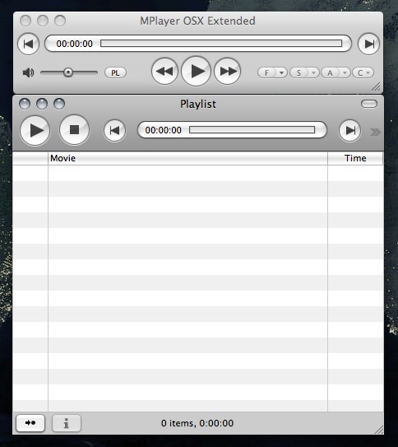Expand Playlist toolbar overflow chevron
Image resolution: width=398 pixels, height=447 pixels.
click(x=375, y=132)
